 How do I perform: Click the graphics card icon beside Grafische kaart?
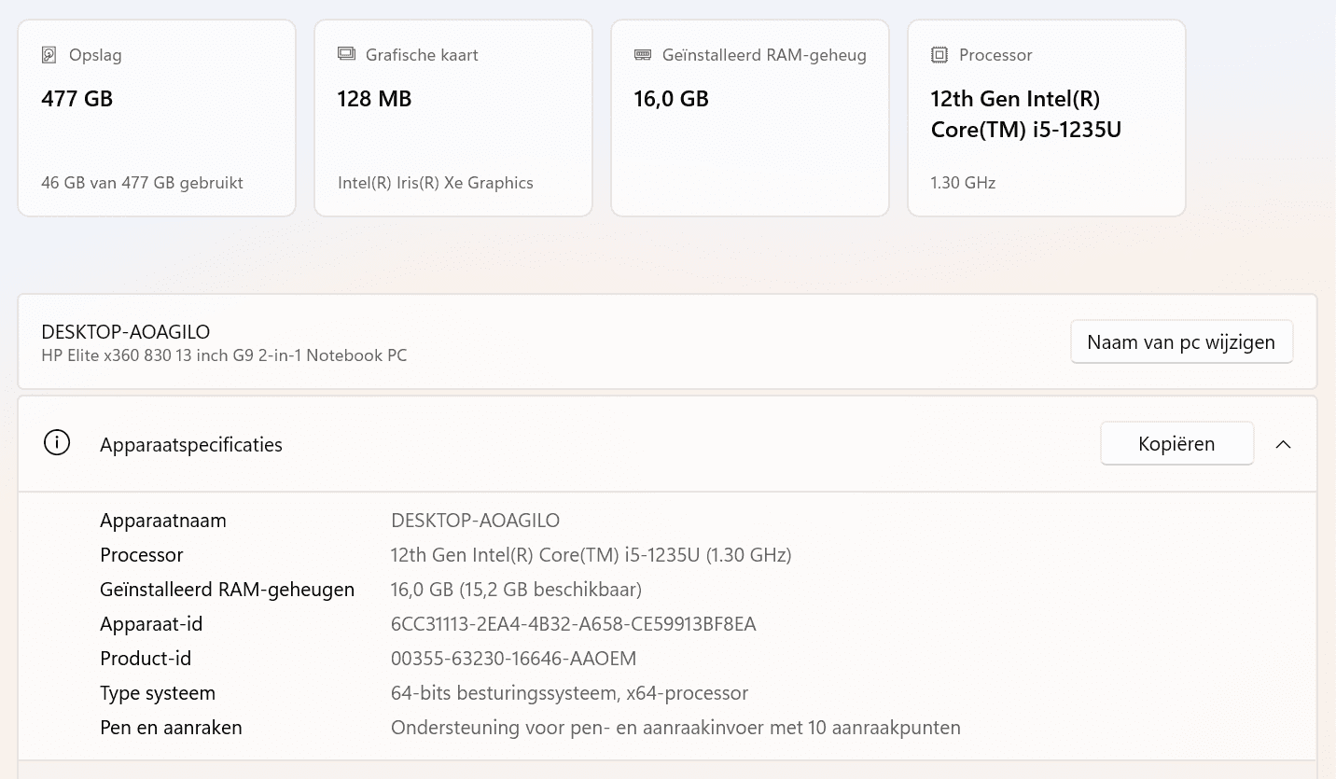(346, 54)
